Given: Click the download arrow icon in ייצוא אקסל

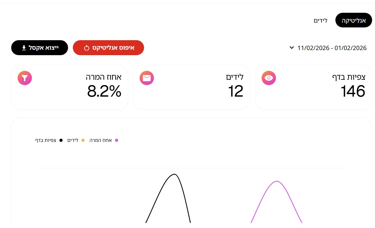Looking at the screenshot, I should point(24,48).
